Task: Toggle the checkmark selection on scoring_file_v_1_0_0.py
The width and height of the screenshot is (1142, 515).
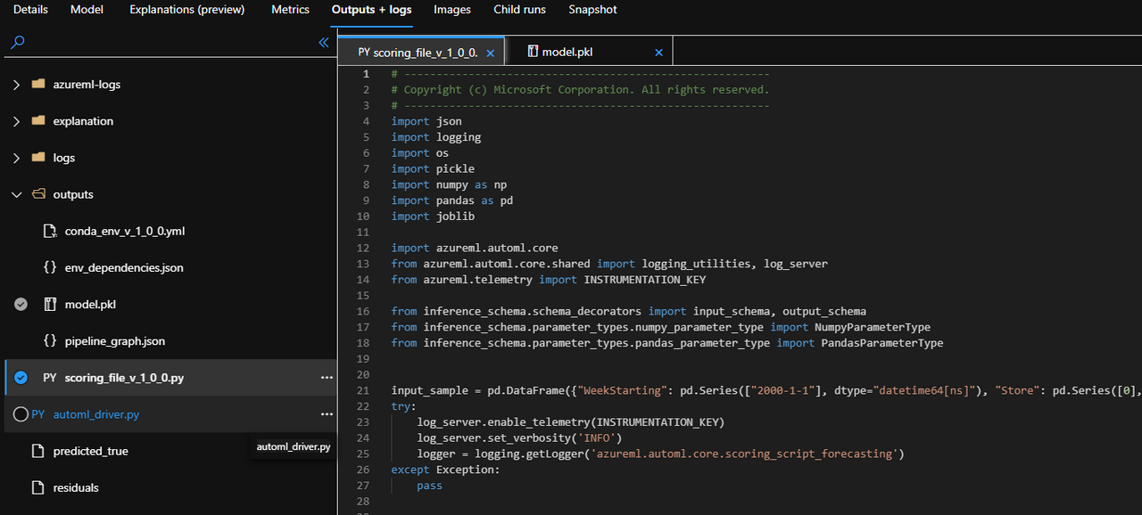Action: coord(21,377)
